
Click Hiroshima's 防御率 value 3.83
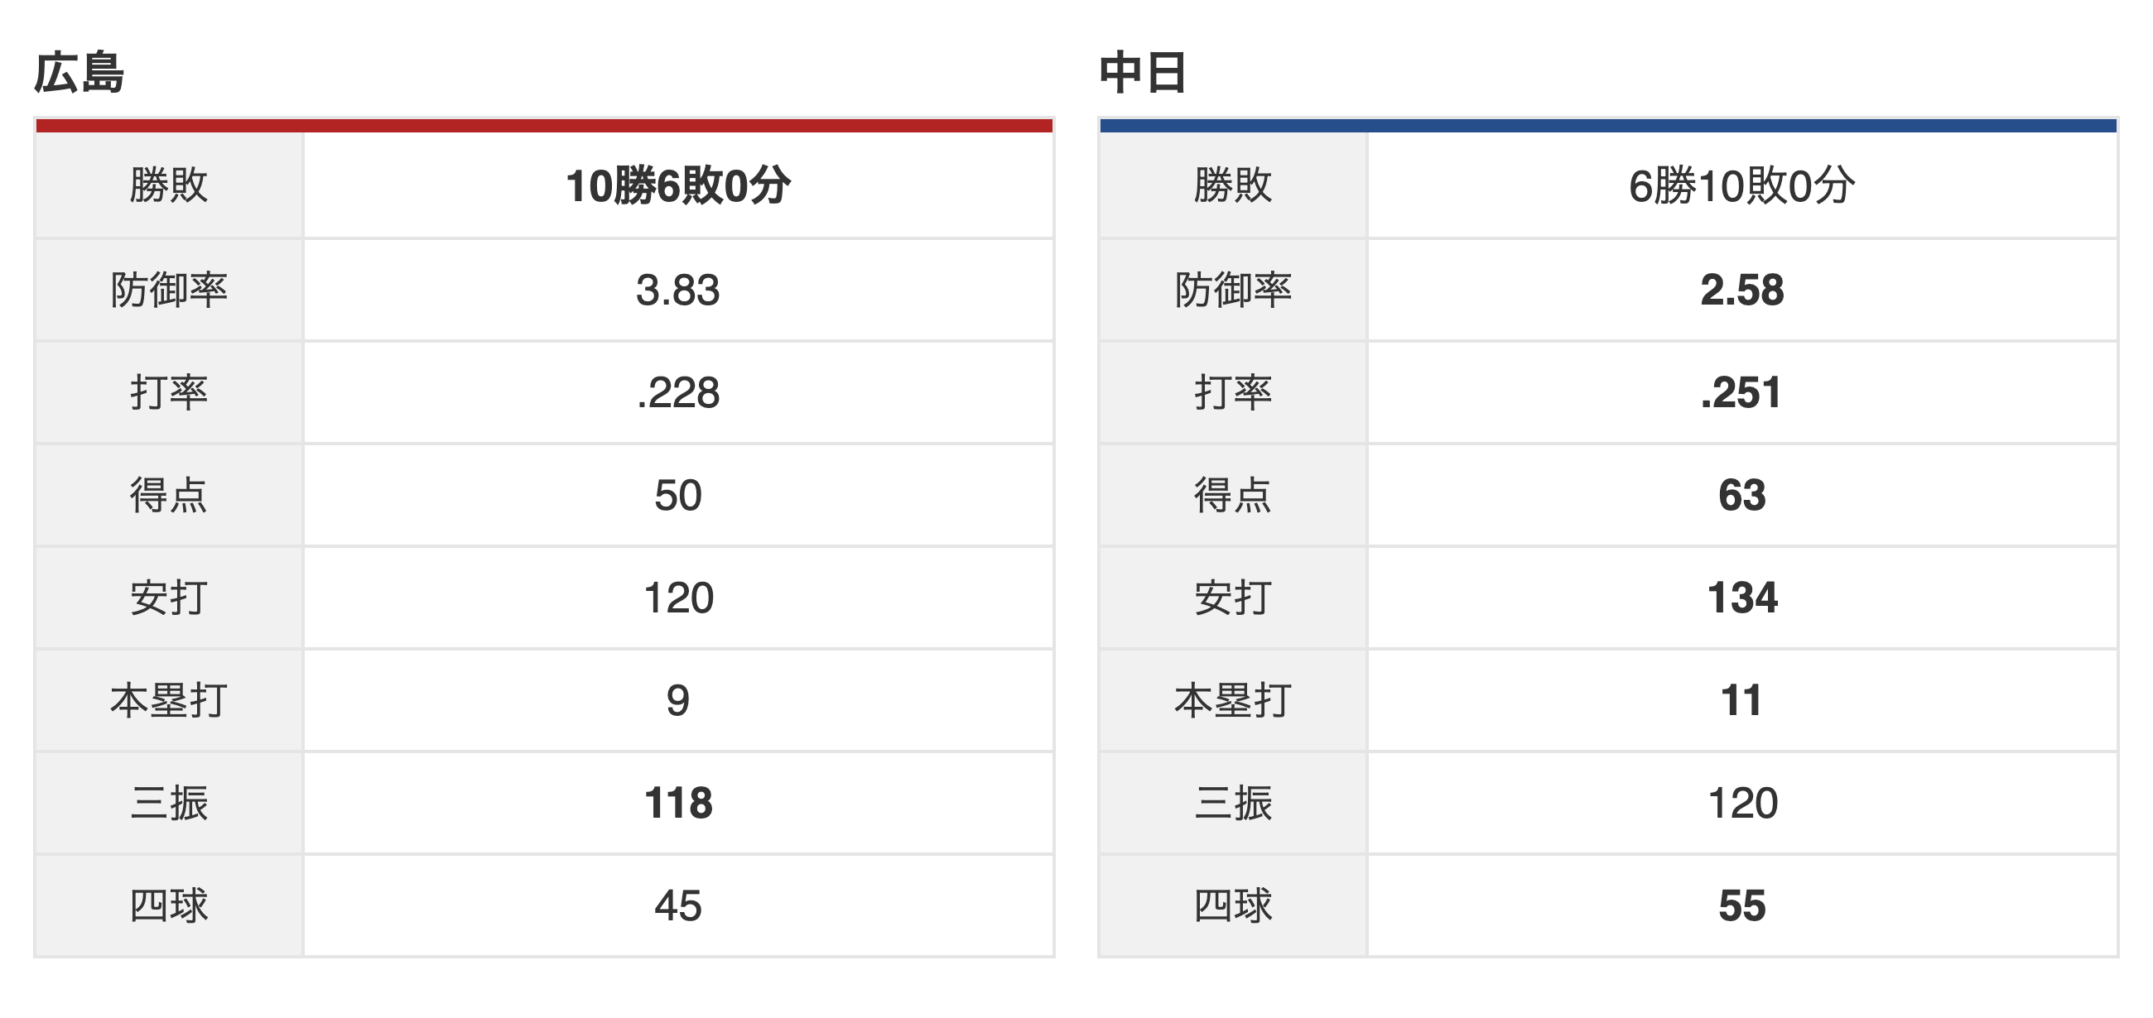(678, 291)
